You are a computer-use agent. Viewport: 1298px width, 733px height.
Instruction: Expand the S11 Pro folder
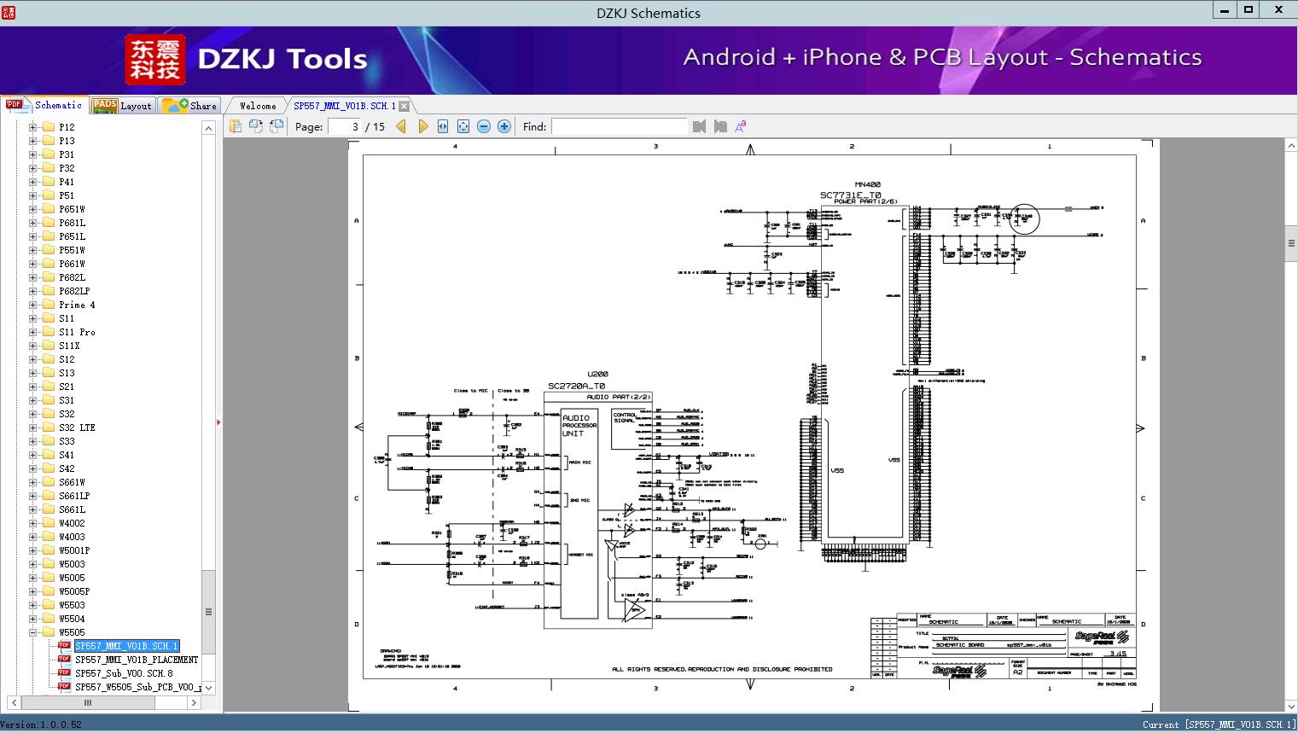32,332
